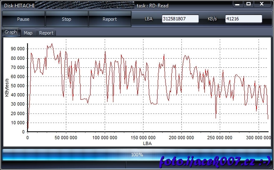Minimize the disk test window

click(238, 4)
